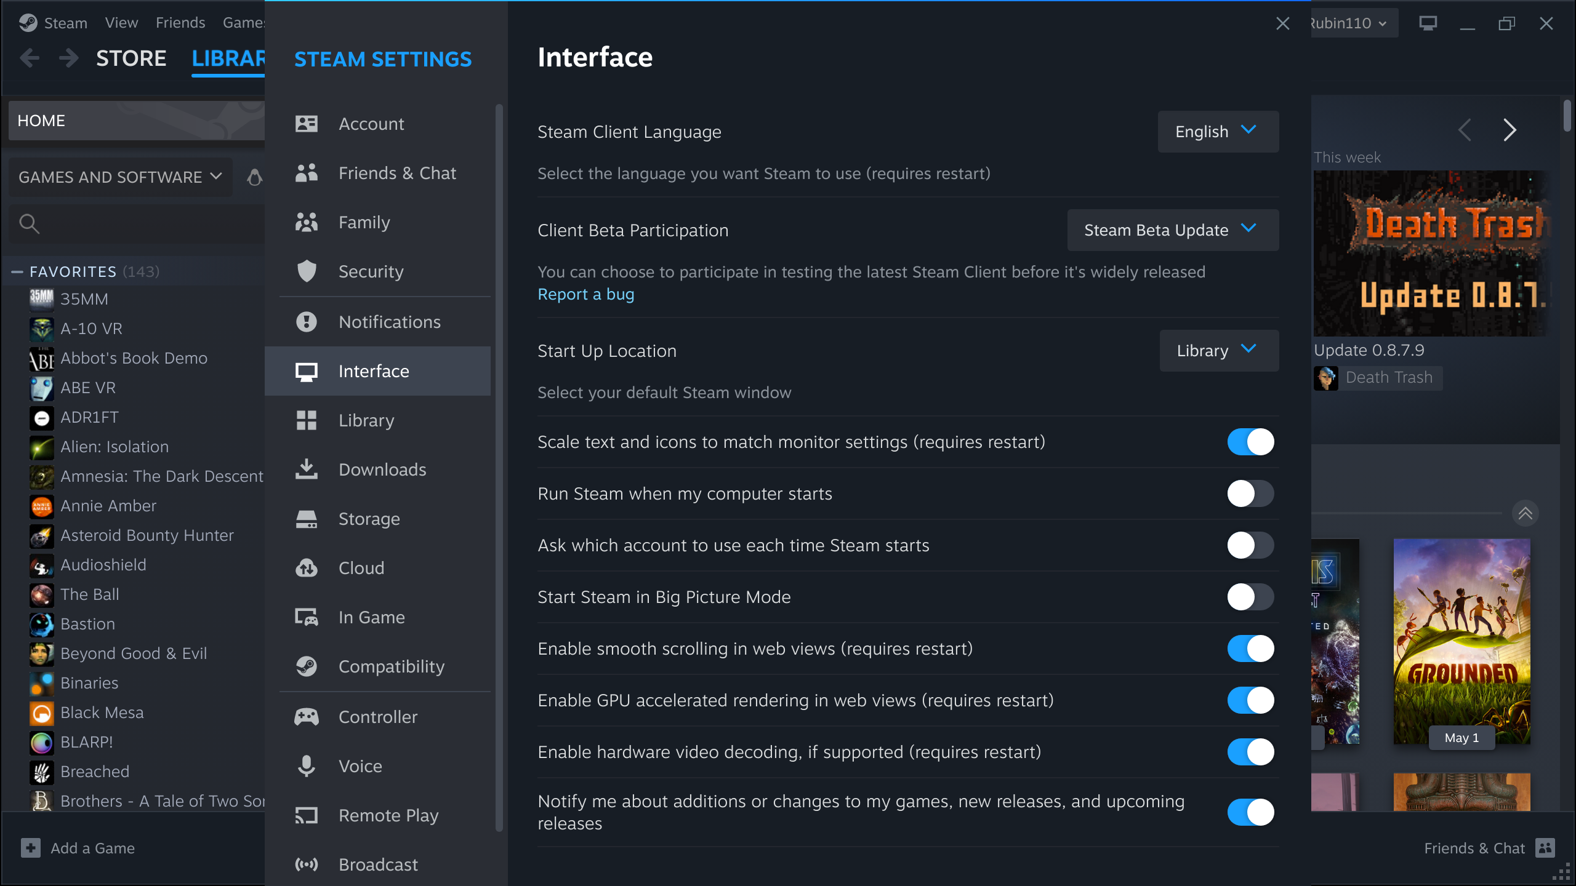Enable Start Steam in Big Picture Mode
The image size is (1576, 886).
[1251, 597]
